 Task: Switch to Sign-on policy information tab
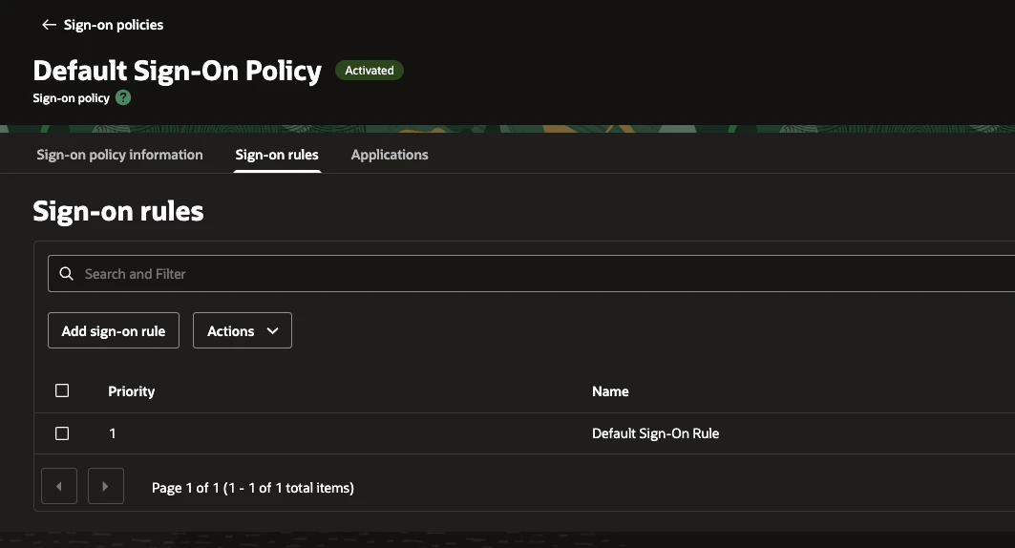pos(119,155)
